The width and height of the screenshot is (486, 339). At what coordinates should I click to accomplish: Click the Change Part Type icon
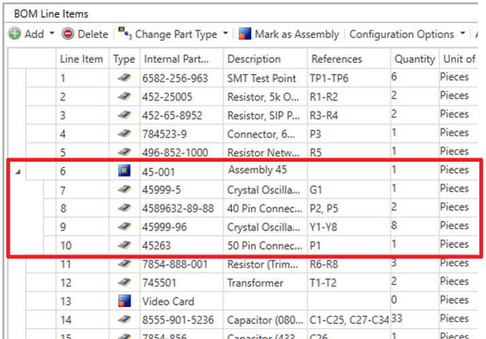point(125,34)
